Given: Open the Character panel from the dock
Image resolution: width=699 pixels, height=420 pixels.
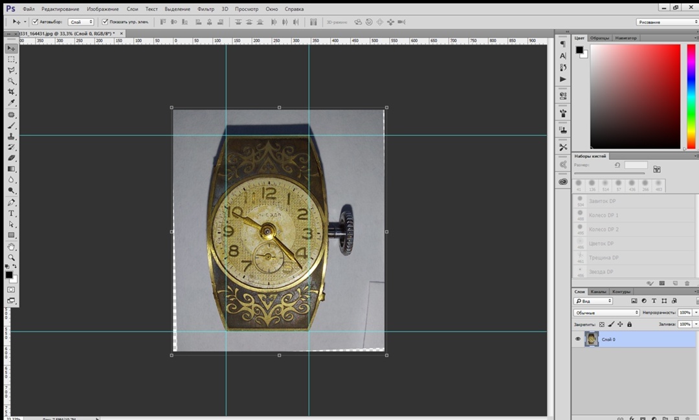Looking at the screenshot, I should pos(563,56).
